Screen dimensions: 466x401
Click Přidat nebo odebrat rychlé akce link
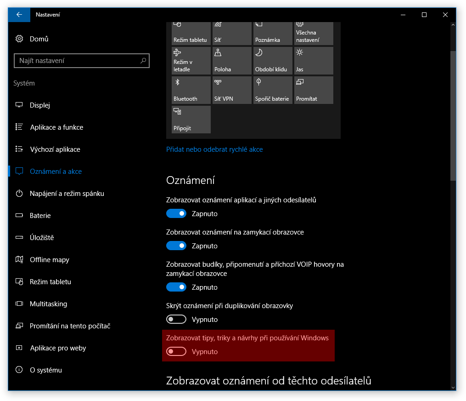pos(214,149)
